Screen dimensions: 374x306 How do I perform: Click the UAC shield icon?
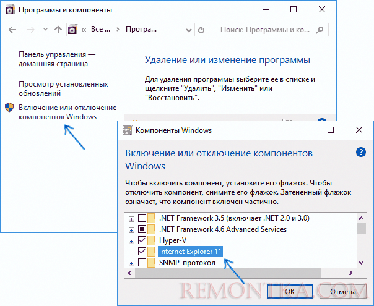[x=9, y=108]
